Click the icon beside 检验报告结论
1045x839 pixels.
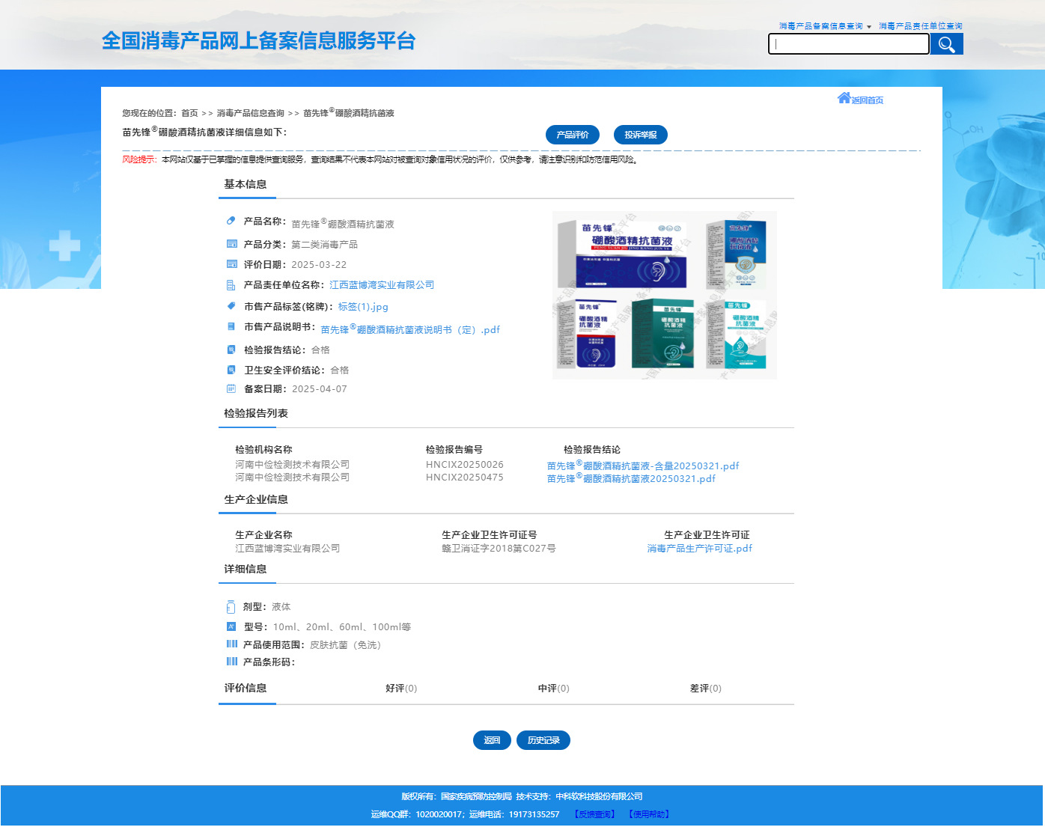[x=231, y=350]
